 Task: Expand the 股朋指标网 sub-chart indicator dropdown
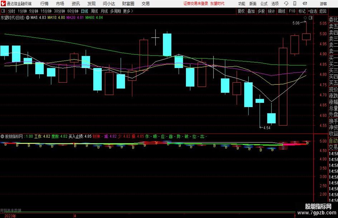3,136
